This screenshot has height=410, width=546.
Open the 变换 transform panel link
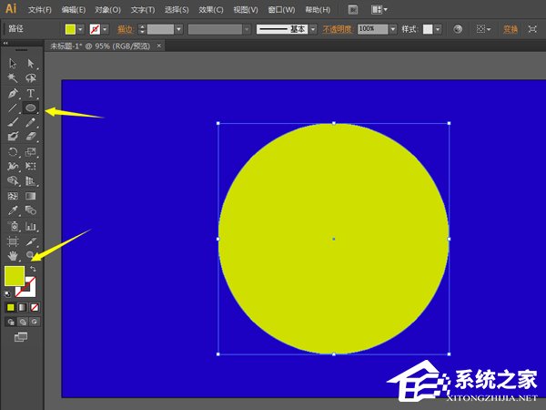[x=511, y=29]
